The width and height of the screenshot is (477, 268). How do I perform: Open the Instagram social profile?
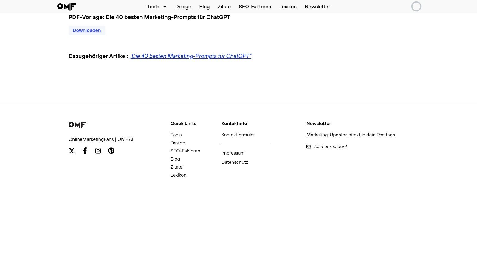[98, 151]
